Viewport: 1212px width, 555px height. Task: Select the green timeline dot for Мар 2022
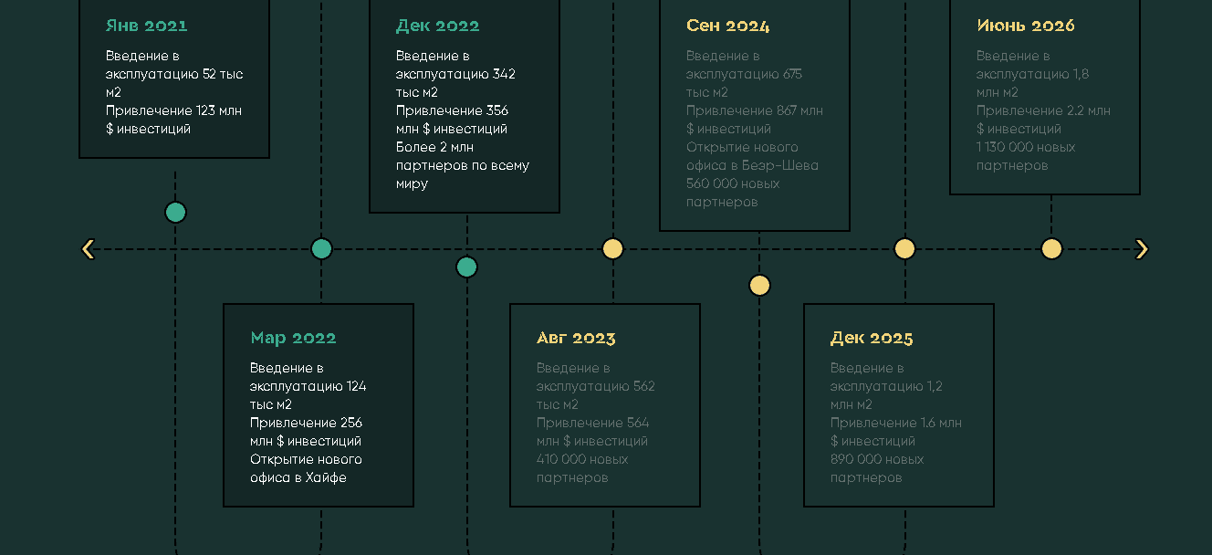(321, 249)
